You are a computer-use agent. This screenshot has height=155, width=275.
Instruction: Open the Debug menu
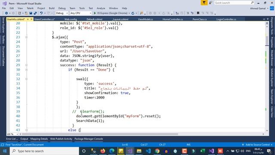click(x=62, y=8)
